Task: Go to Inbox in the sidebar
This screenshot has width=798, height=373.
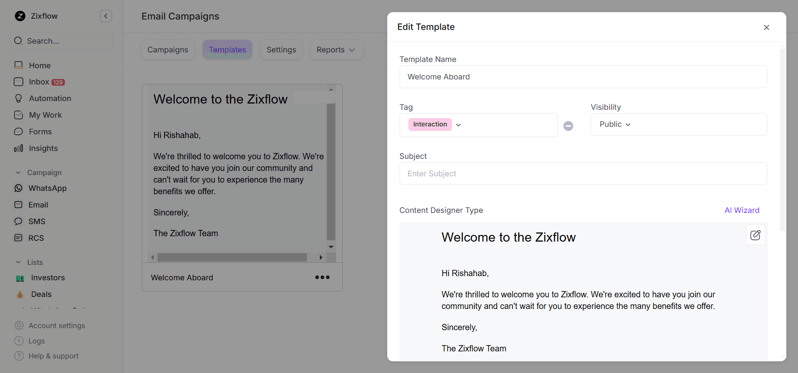Action: 39,82
